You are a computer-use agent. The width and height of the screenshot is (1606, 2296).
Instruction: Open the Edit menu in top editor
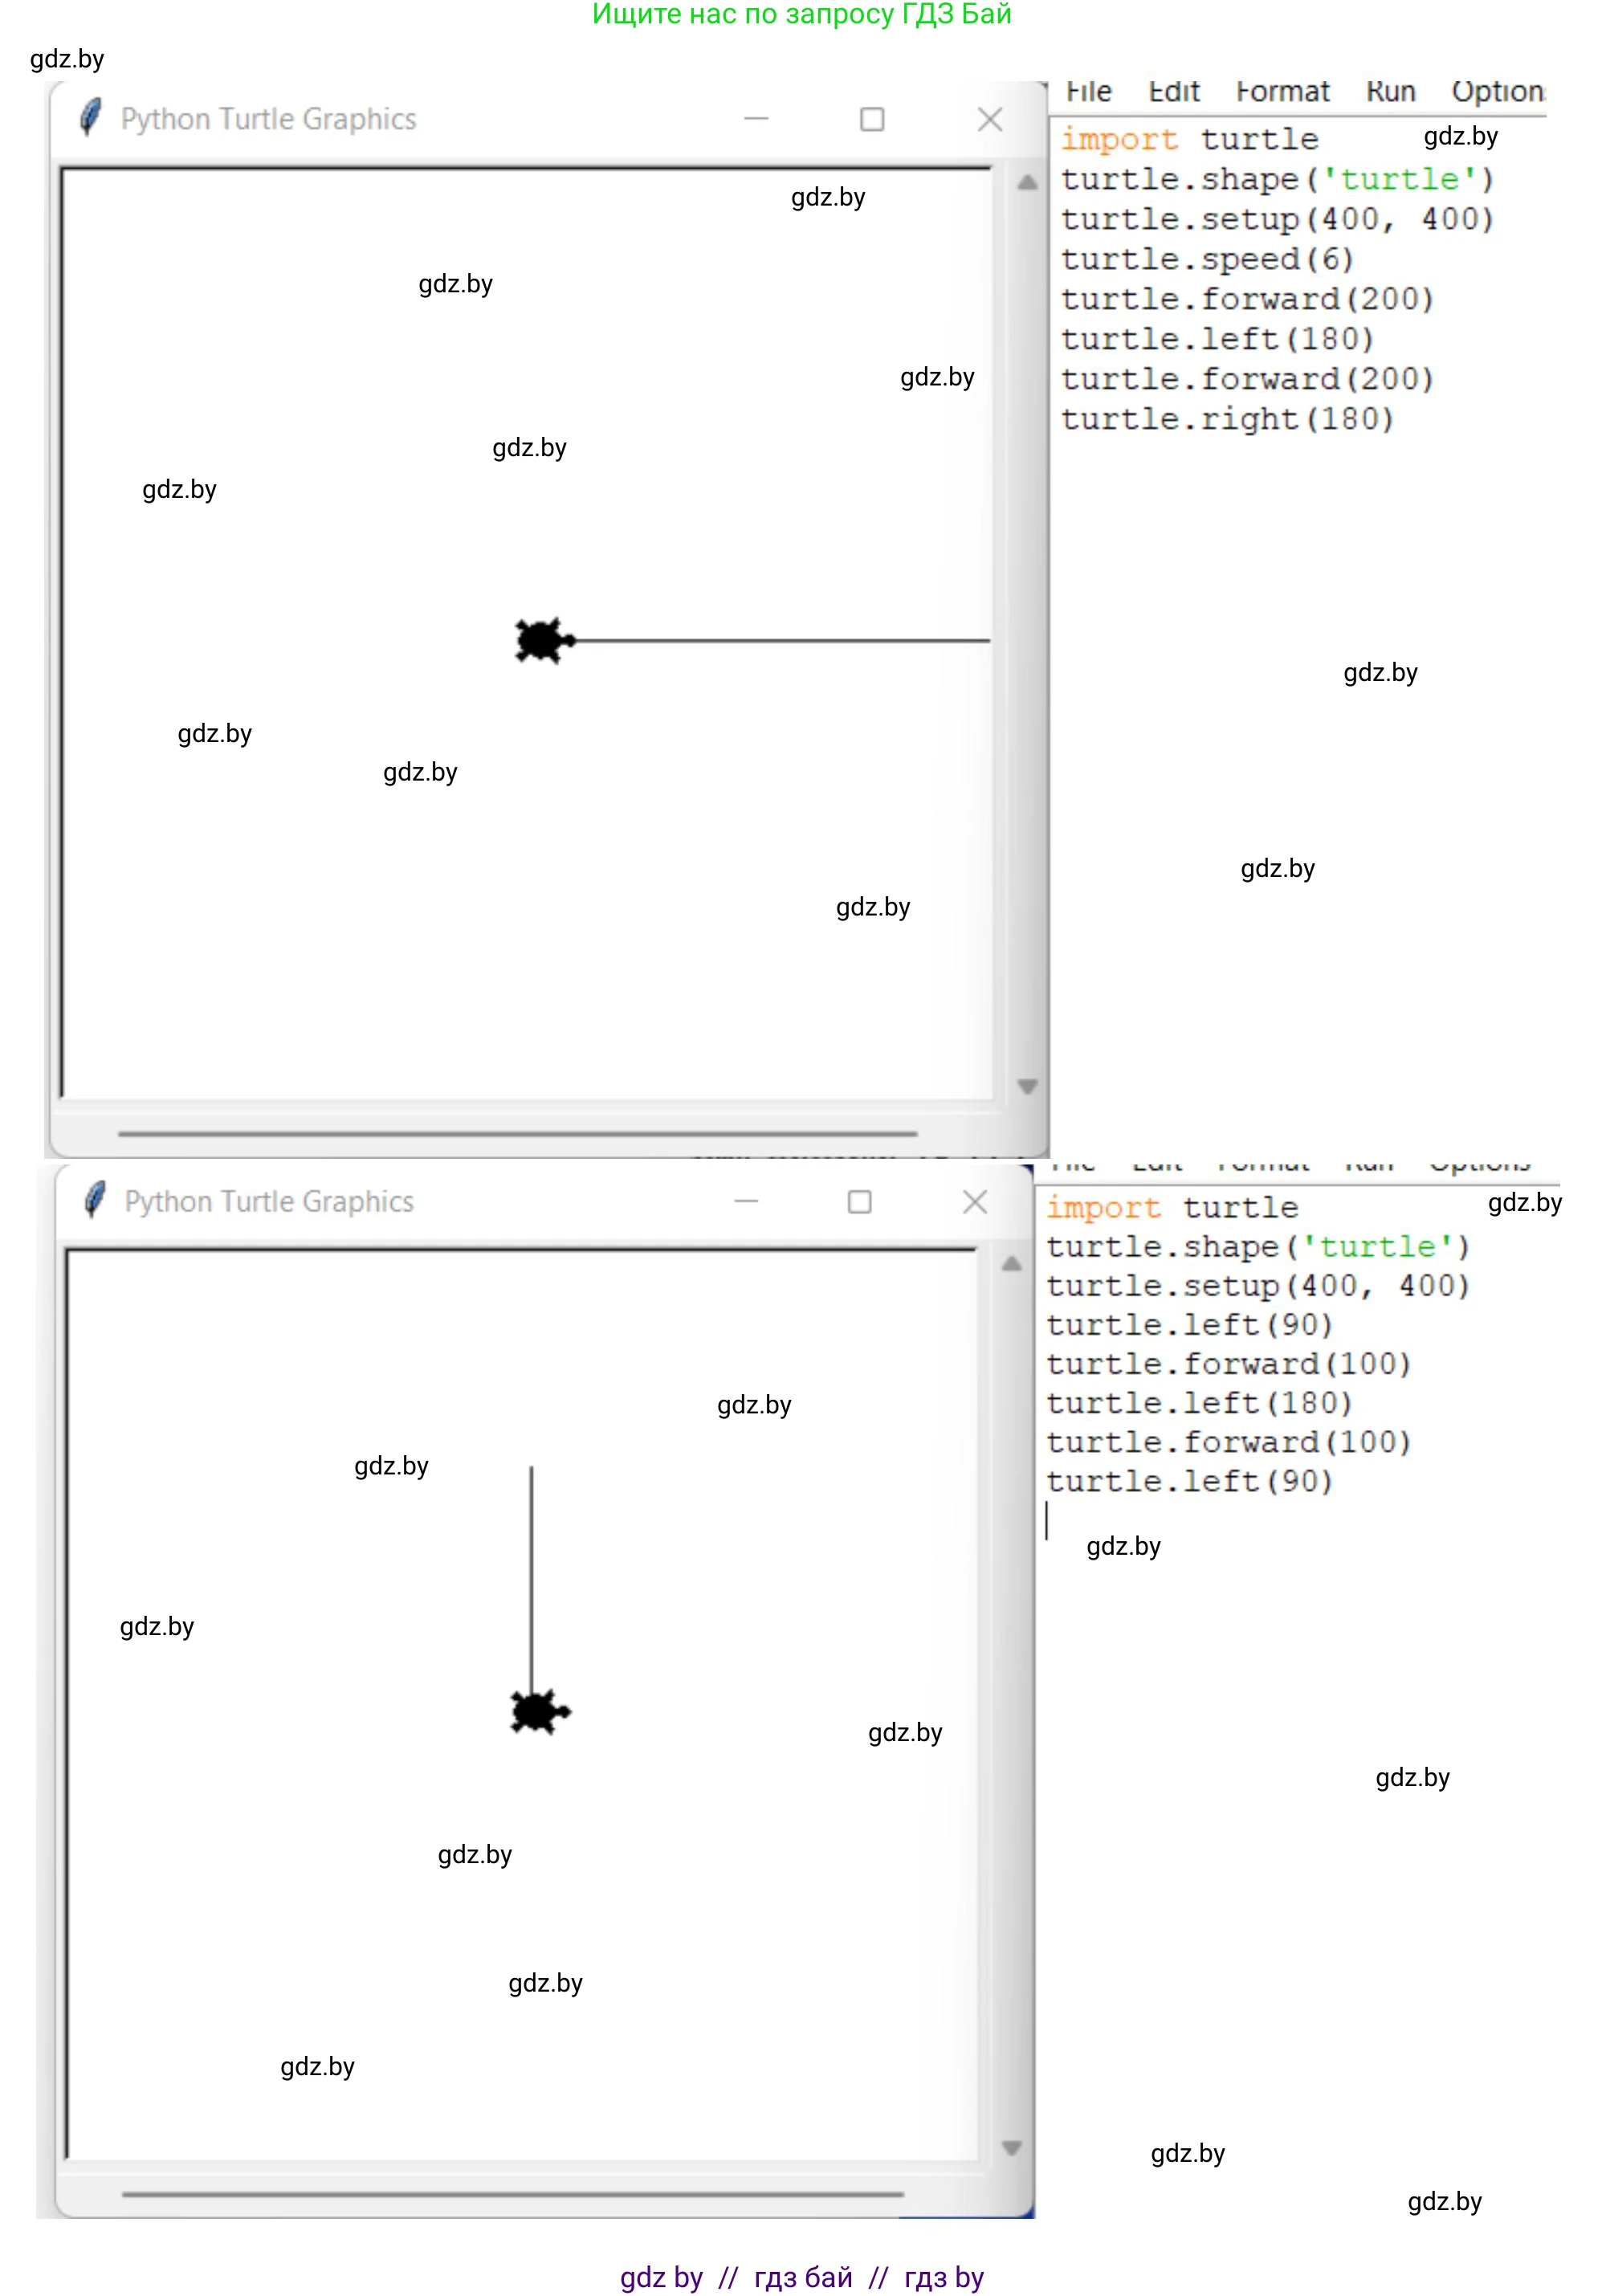(x=1173, y=92)
